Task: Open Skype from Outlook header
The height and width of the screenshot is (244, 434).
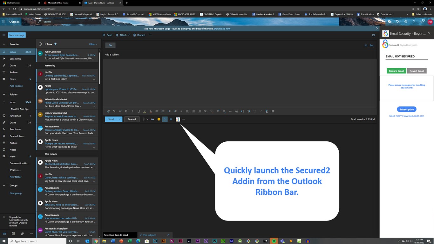Action: 389,22
